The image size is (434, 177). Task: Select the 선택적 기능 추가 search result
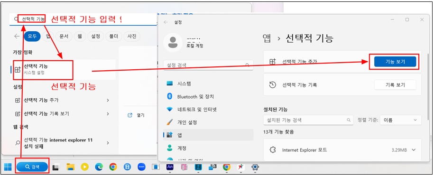pyautogui.click(x=41, y=100)
